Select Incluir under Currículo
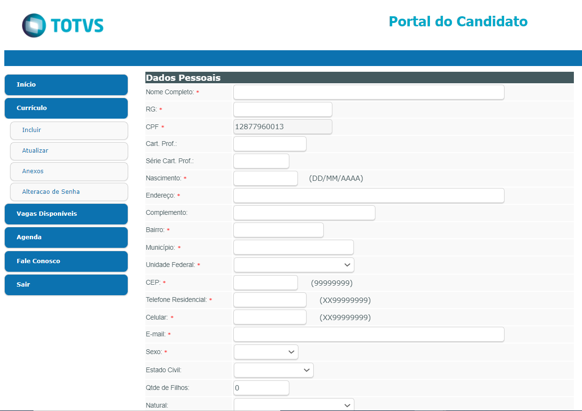Viewport: 582px width, 411px height. [69, 130]
